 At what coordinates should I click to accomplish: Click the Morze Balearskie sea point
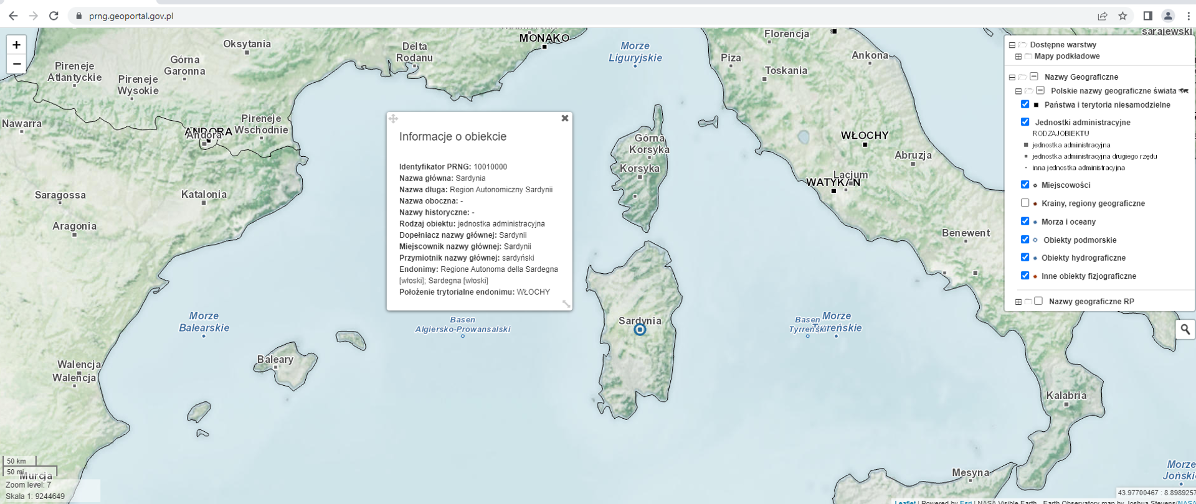pyautogui.click(x=204, y=336)
